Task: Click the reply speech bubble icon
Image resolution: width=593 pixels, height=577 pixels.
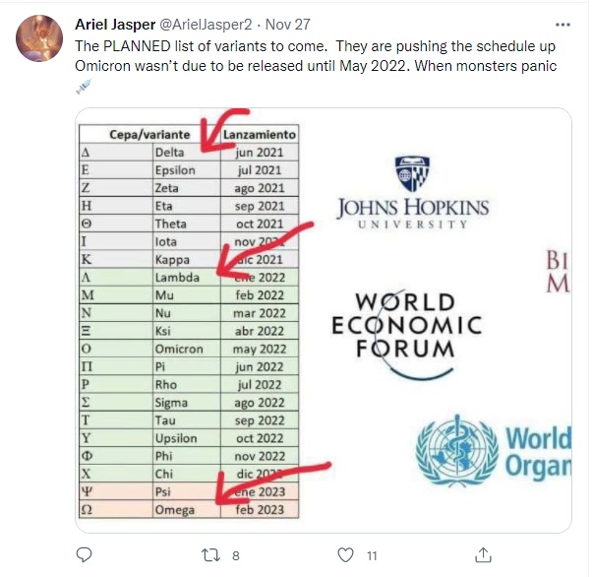Action: pyautogui.click(x=85, y=555)
